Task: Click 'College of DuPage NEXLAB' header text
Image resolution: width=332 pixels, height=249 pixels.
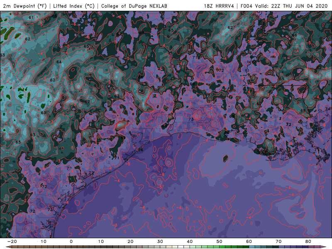Action: (134, 6)
